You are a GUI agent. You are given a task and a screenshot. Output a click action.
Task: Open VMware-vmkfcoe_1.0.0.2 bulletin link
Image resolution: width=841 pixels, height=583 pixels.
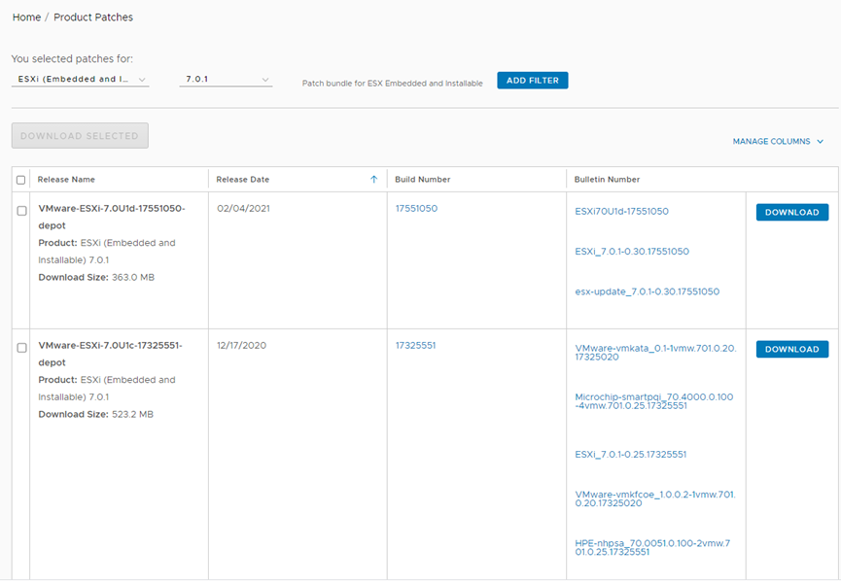[655, 498]
